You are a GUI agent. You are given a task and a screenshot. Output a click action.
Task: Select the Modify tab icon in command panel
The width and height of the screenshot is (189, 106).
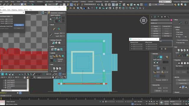coord(155,17)
